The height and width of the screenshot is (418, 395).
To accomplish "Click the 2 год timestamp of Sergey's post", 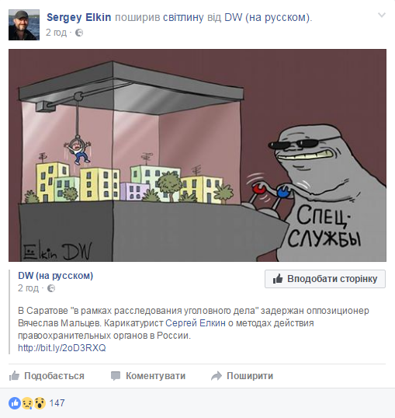I will [56, 33].
